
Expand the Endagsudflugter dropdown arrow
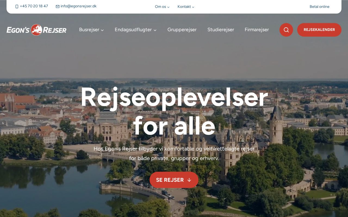click(x=155, y=30)
